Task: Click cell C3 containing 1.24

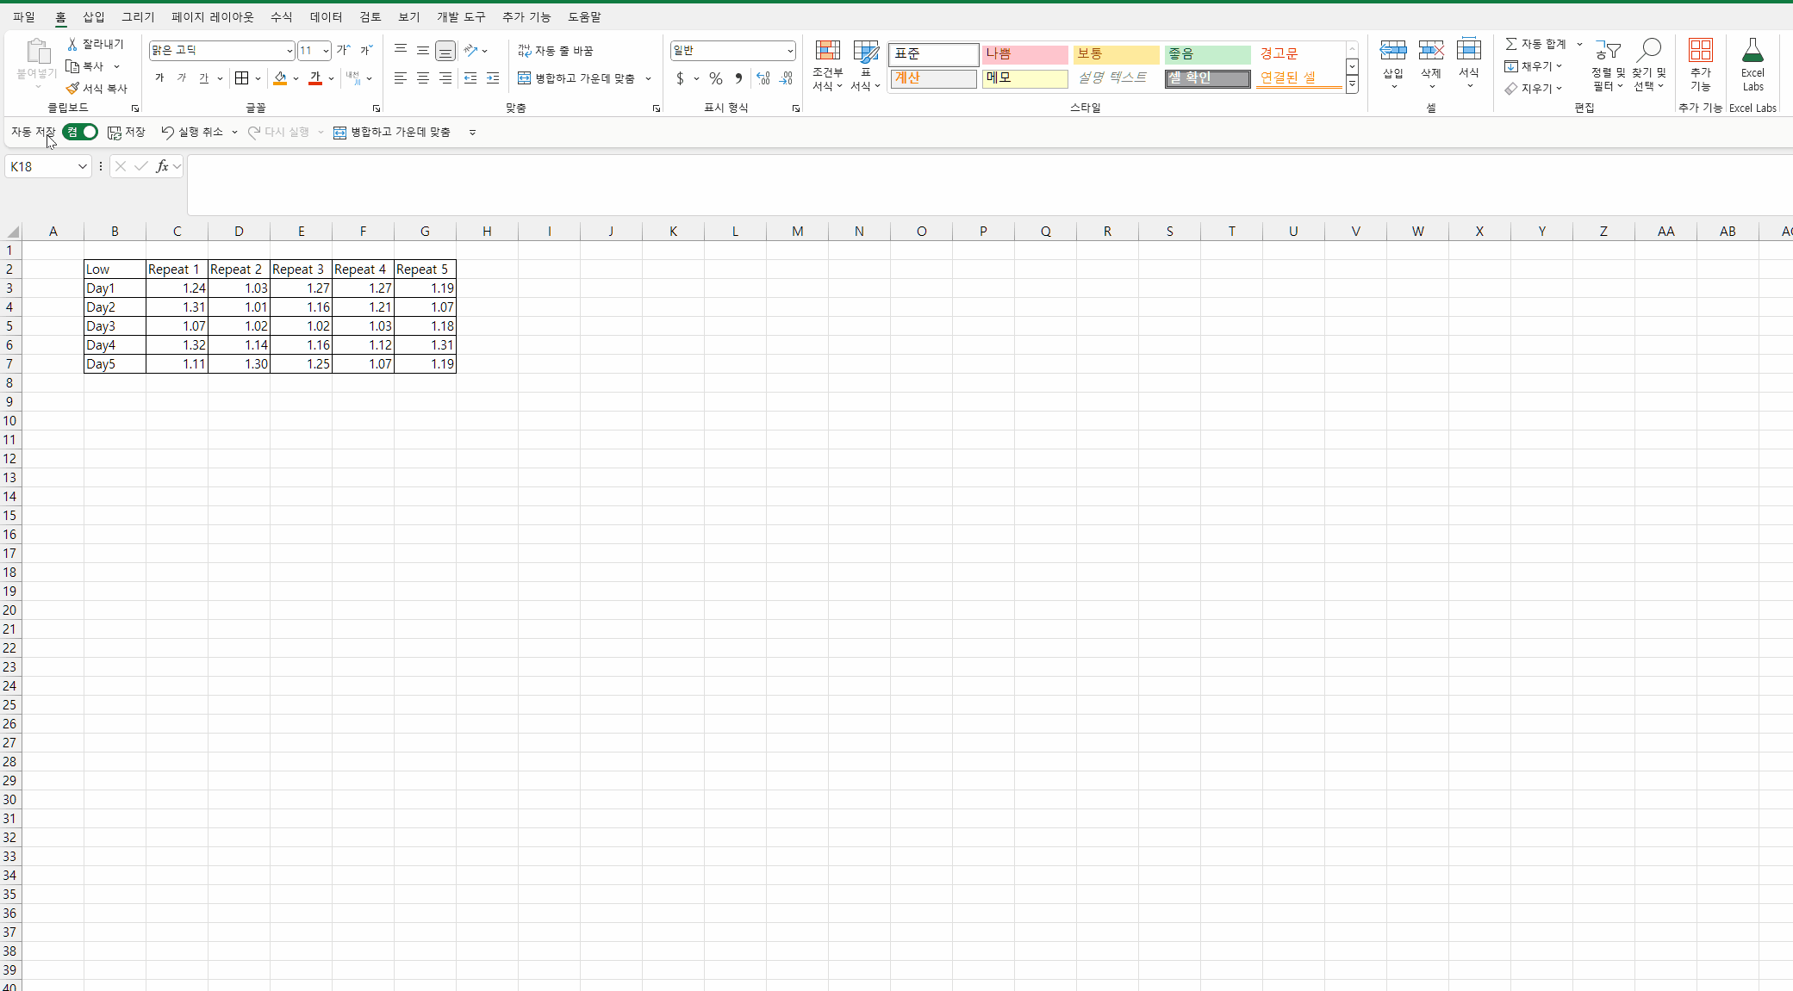Action: tap(177, 288)
